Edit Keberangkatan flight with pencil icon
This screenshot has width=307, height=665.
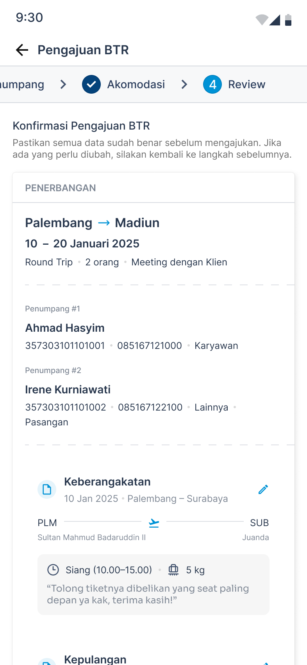pos(263,489)
